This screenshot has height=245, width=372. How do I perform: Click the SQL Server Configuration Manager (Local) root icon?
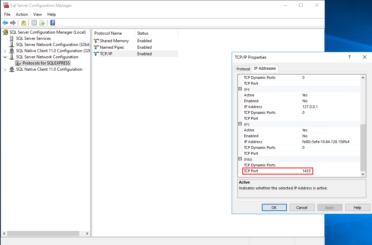[x=5, y=32]
